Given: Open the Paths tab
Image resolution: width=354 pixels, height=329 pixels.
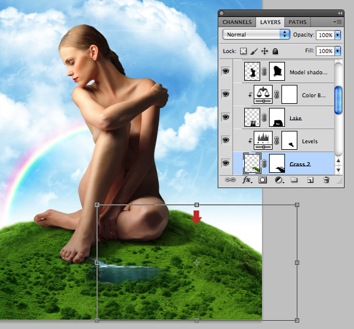Looking at the screenshot, I should [x=297, y=22].
